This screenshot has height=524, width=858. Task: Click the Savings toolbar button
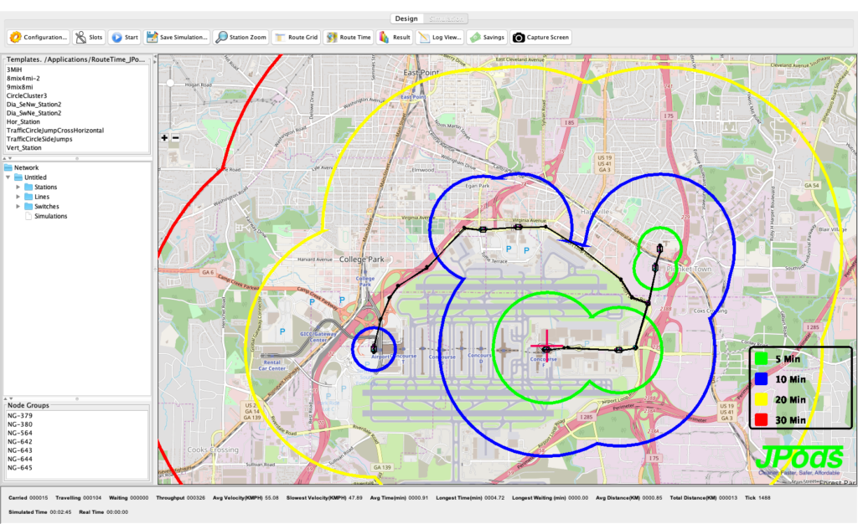click(487, 37)
